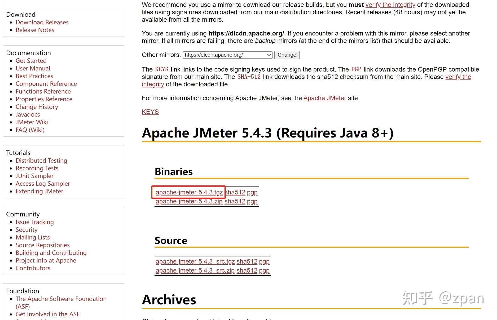Download apache-jmeter-5.4.3.zip binary
The width and height of the screenshot is (497, 320).
tap(189, 201)
